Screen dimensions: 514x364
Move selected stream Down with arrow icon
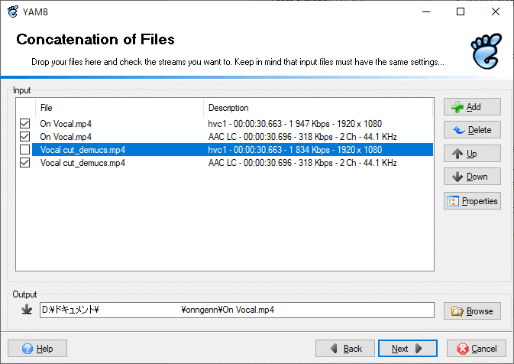[x=457, y=177]
